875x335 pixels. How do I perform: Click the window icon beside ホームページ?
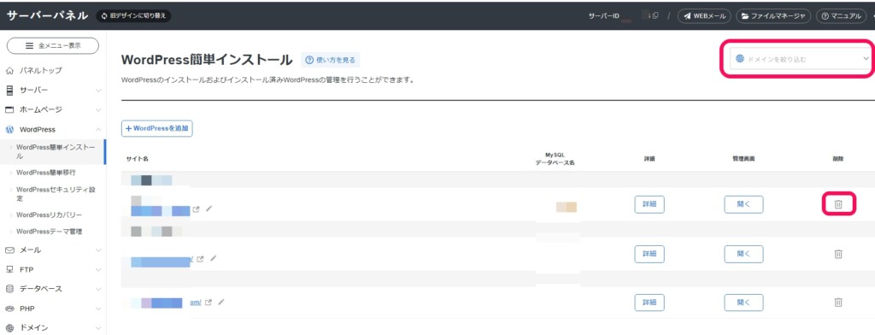click(x=9, y=110)
